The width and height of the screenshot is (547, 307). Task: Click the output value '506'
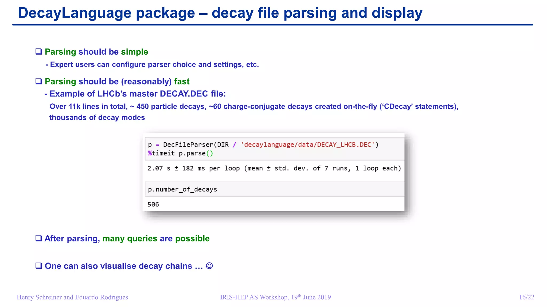click(153, 204)
